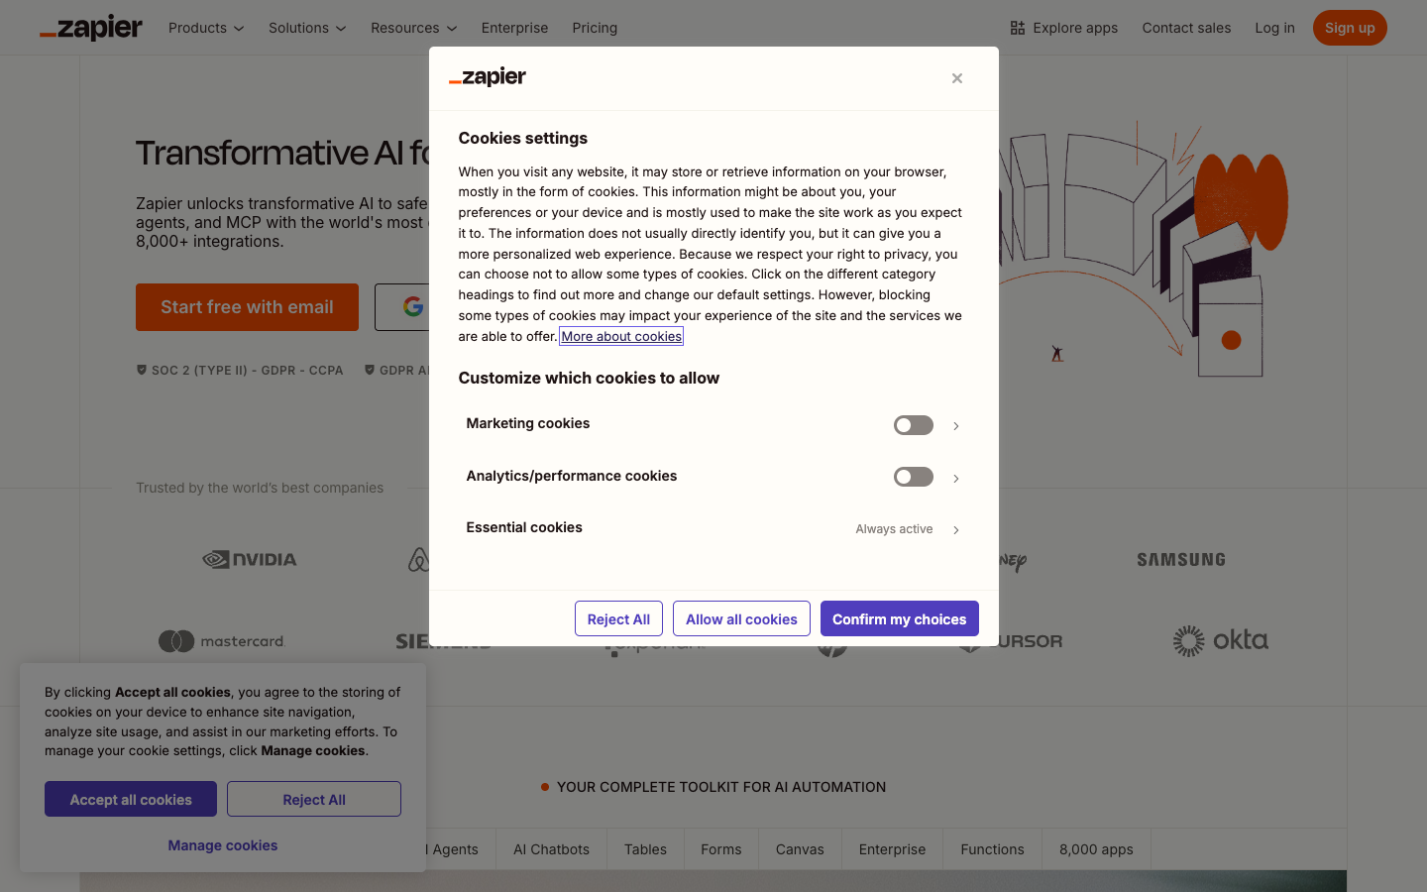The height and width of the screenshot is (892, 1427).
Task: Select the Pricing menu item
Action: click(595, 28)
